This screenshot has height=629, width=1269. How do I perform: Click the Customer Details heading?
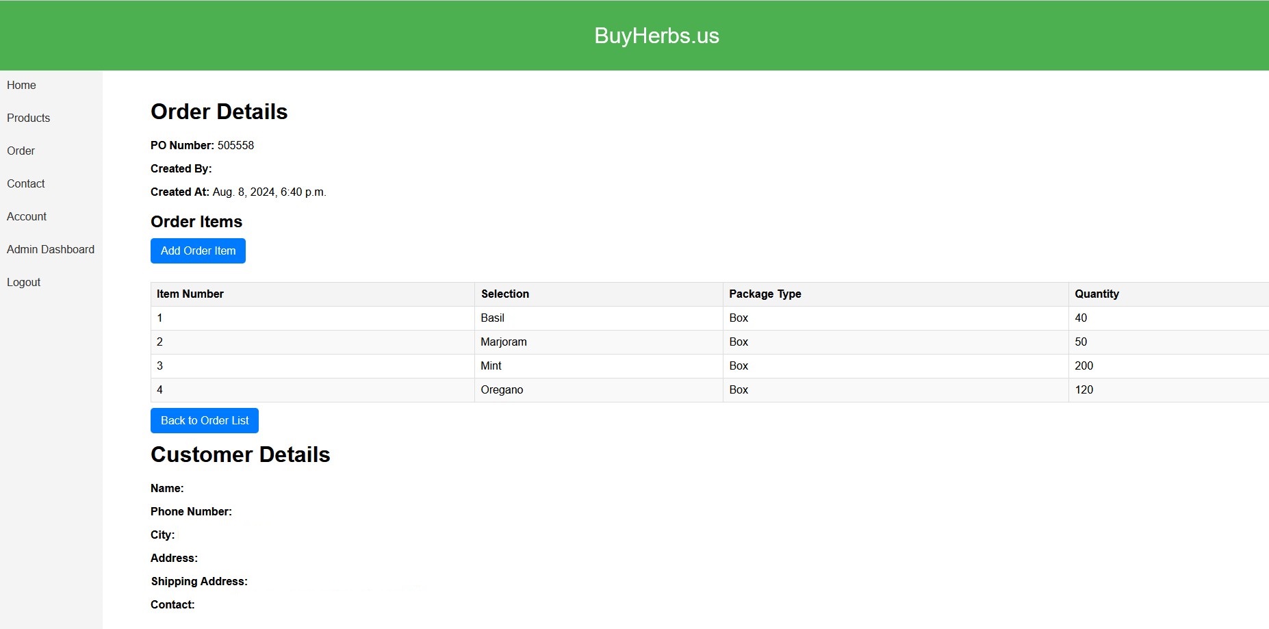click(x=240, y=454)
